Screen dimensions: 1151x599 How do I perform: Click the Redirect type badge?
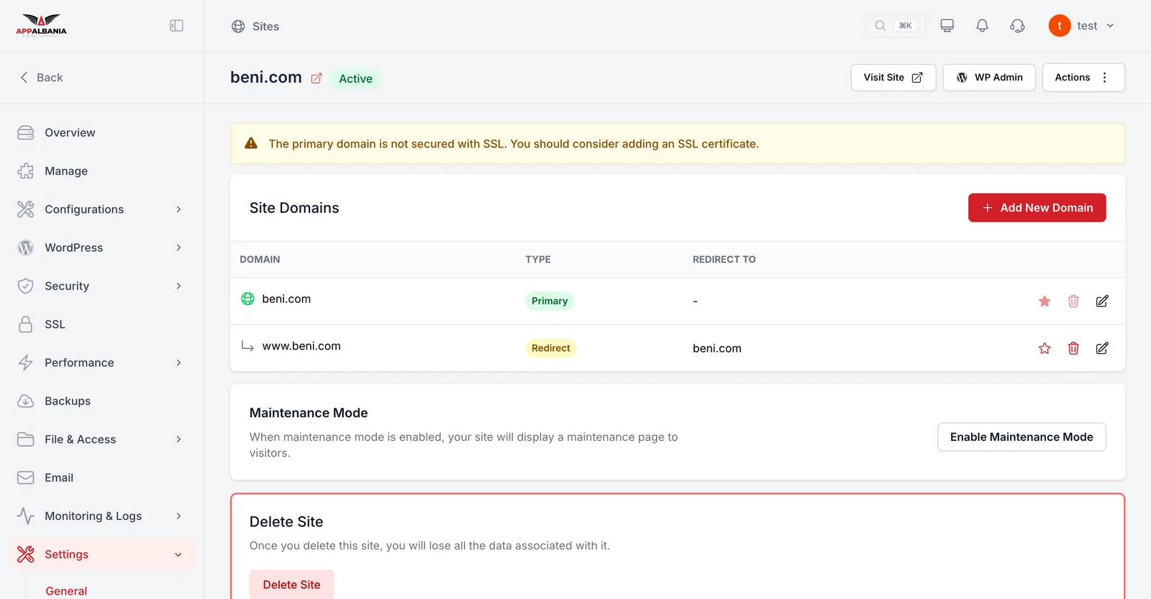click(551, 349)
